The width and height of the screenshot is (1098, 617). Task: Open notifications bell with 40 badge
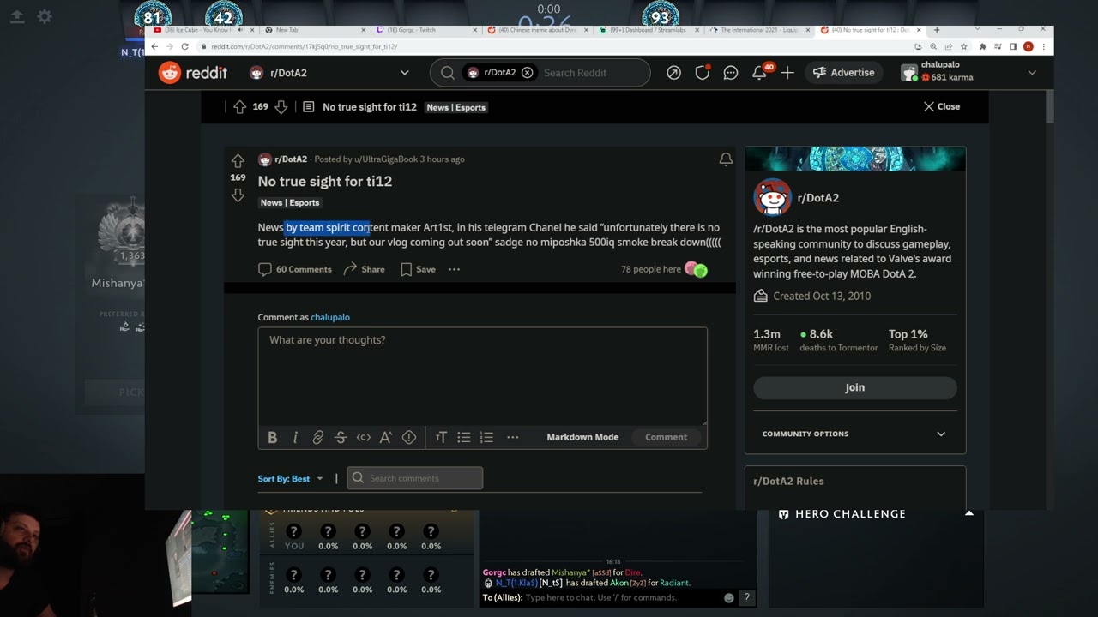(x=760, y=72)
